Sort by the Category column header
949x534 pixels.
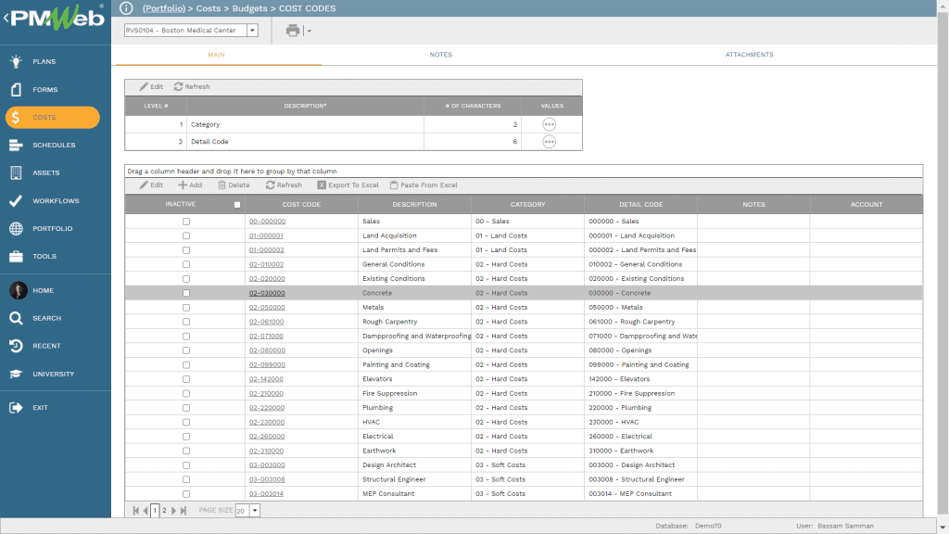(x=527, y=205)
